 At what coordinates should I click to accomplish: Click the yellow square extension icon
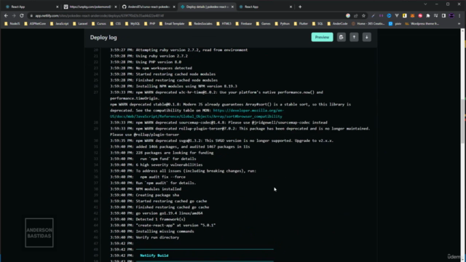405,15
